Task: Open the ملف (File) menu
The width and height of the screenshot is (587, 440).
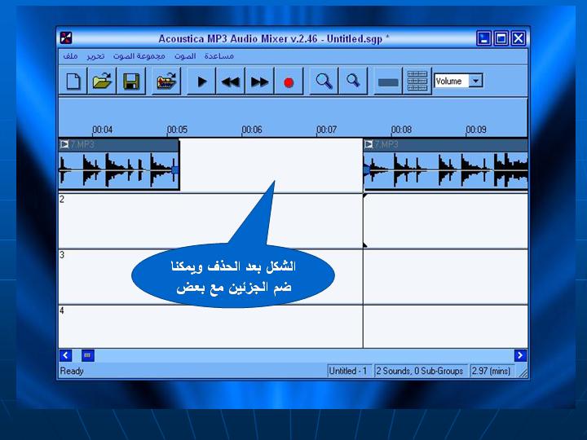Action: [70, 56]
